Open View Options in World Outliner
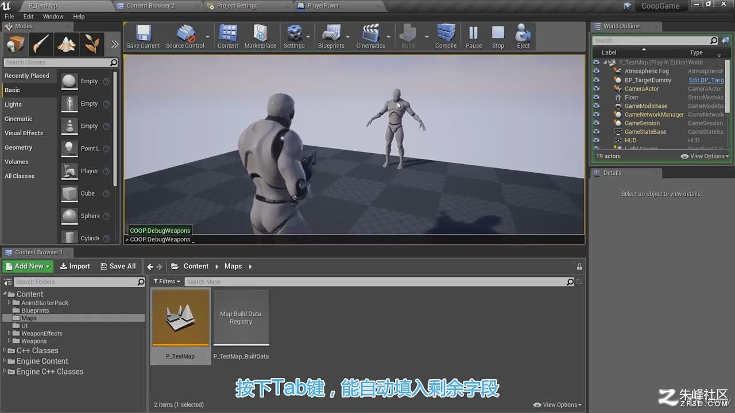735x413 pixels. [x=705, y=156]
